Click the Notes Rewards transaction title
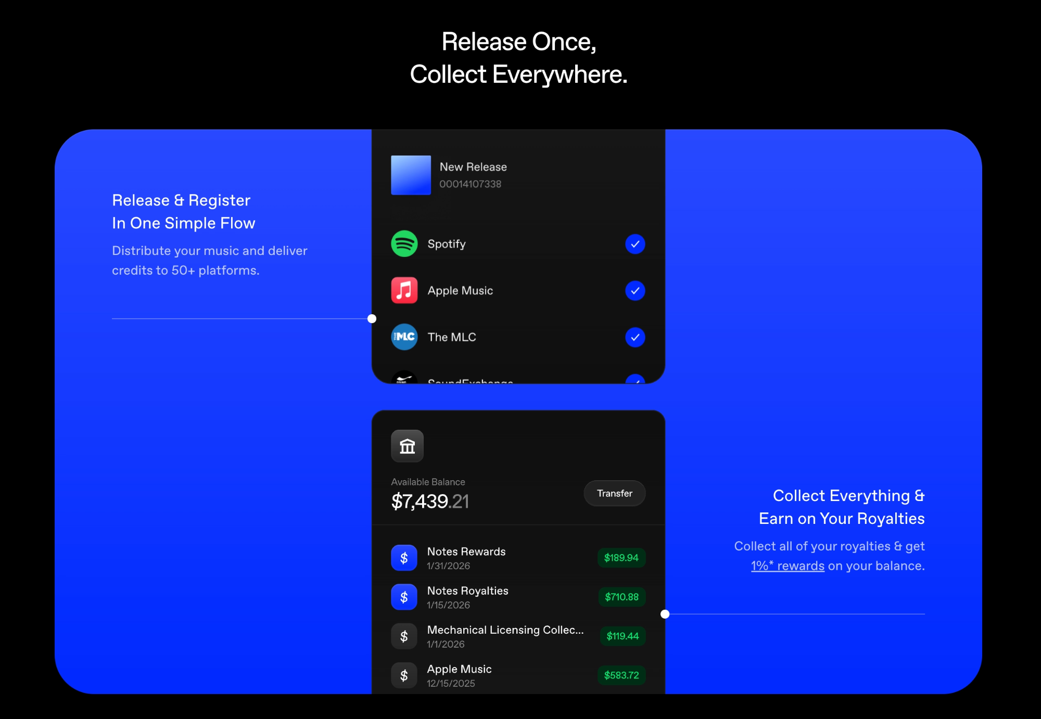The height and width of the screenshot is (719, 1041). [x=466, y=551]
